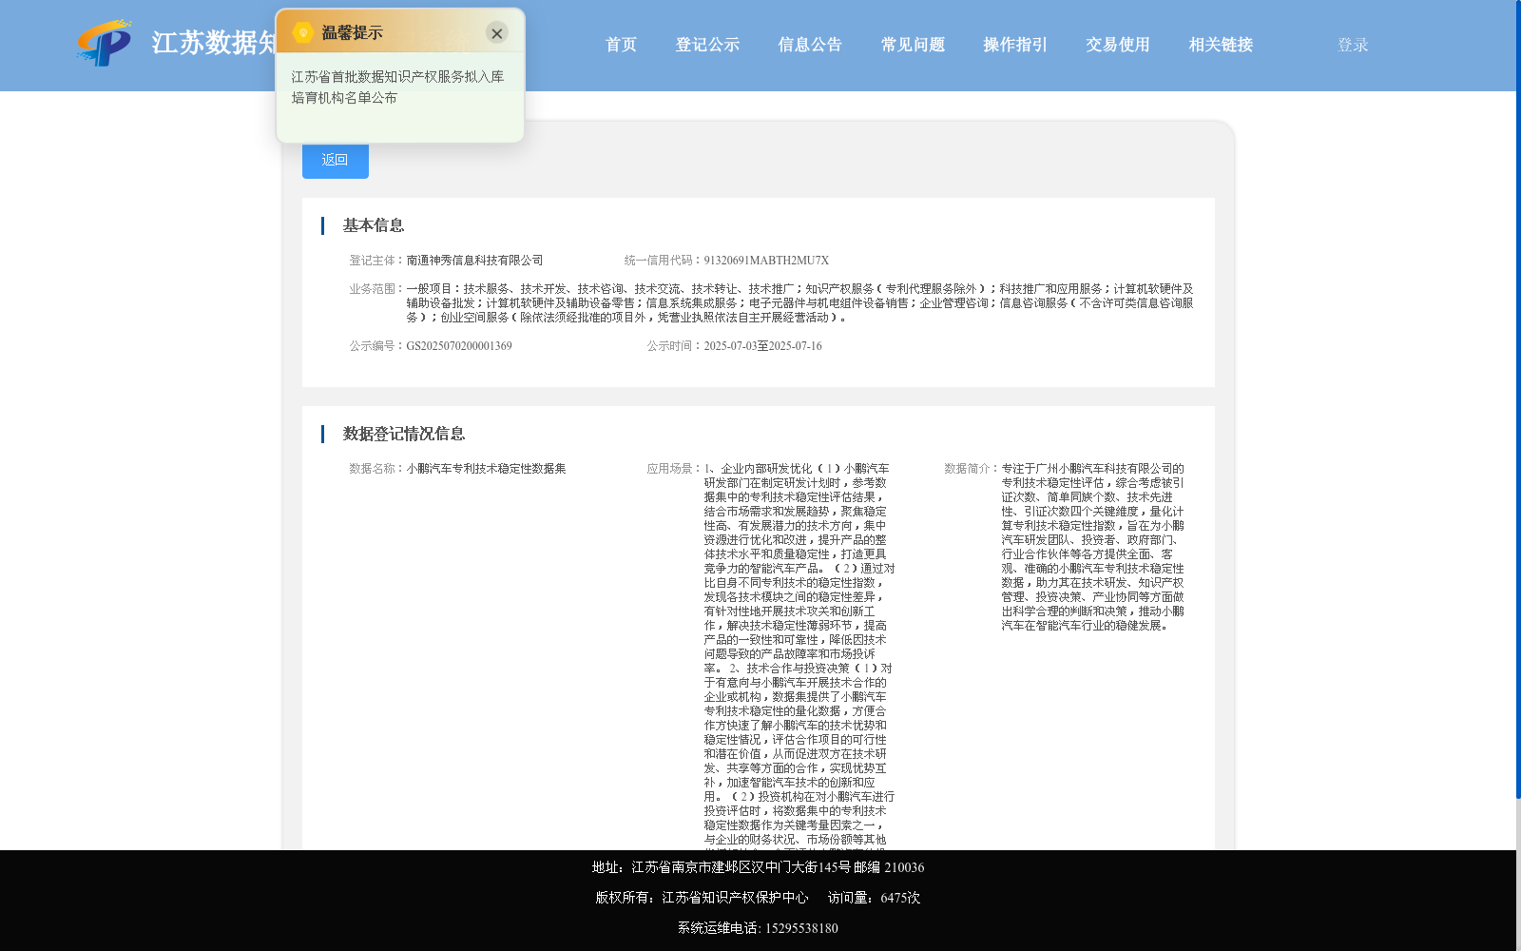Close the 温馨提示 popup
Image resolution: width=1521 pixels, height=951 pixels.
pyautogui.click(x=496, y=33)
